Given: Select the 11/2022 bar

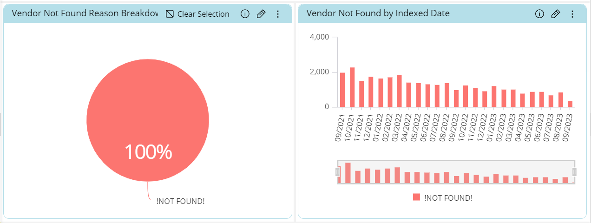Looking at the screenshot, I should [475, 98].
